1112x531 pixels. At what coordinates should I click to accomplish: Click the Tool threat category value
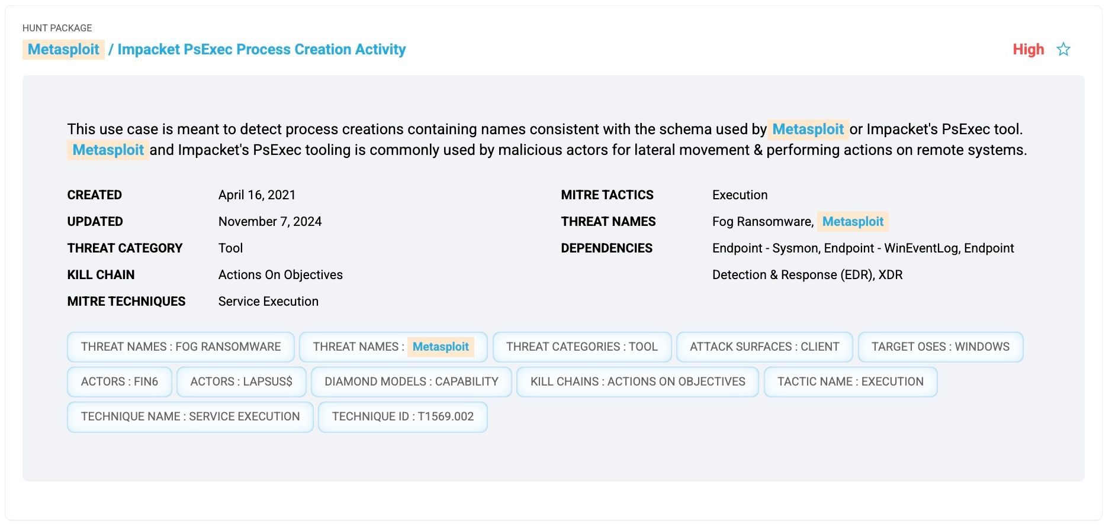230,248
